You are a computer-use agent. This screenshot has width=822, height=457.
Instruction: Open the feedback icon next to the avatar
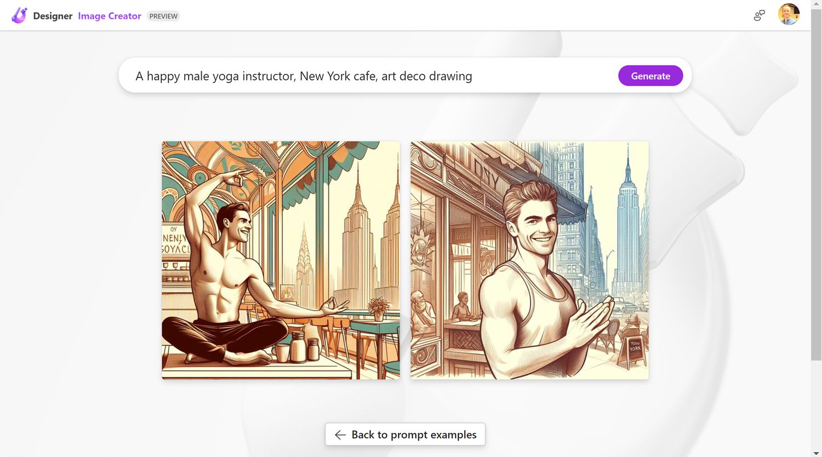(759, 15)
